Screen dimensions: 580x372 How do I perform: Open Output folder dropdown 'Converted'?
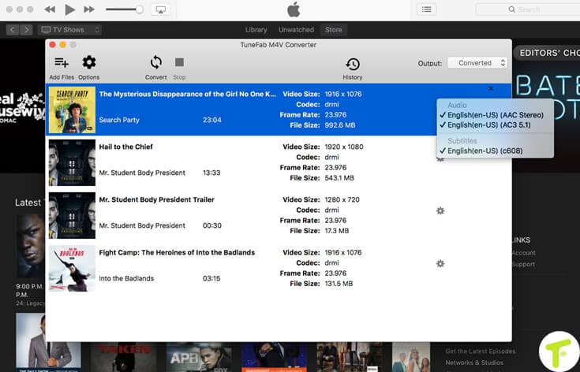pyautogui.click(x=477, y=63)
